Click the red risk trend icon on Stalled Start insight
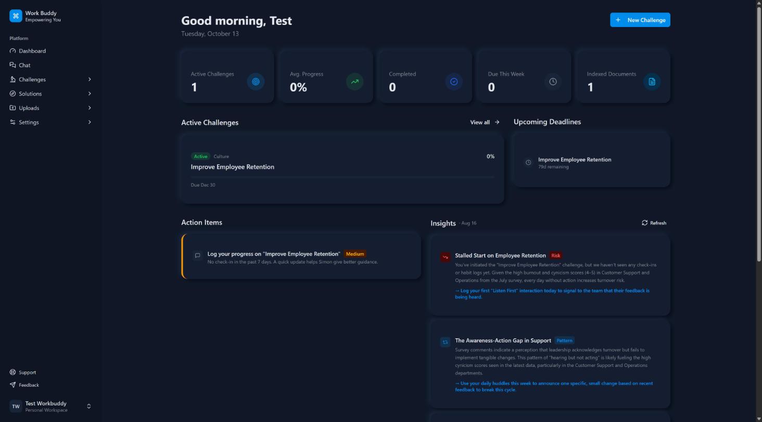The width and height of the screenshot is (762, 422). click(x=445, y=257)
